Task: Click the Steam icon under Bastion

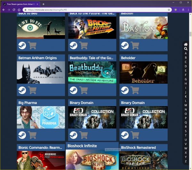Action: pyautogui.click(x=125, y=45)
